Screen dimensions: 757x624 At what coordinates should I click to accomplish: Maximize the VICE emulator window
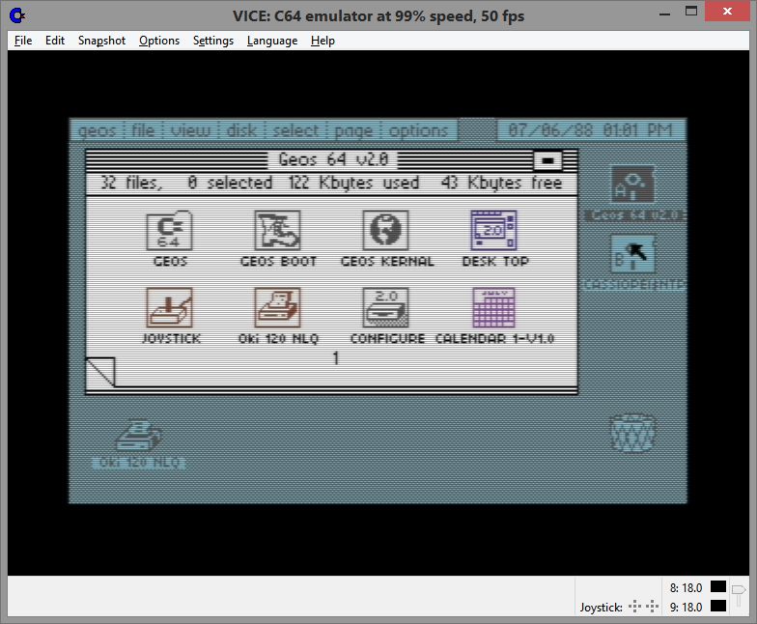(x=691, y=12)
